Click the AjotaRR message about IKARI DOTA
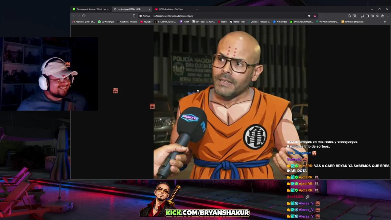This screenshot has width=391, height=220. point(338,168)
